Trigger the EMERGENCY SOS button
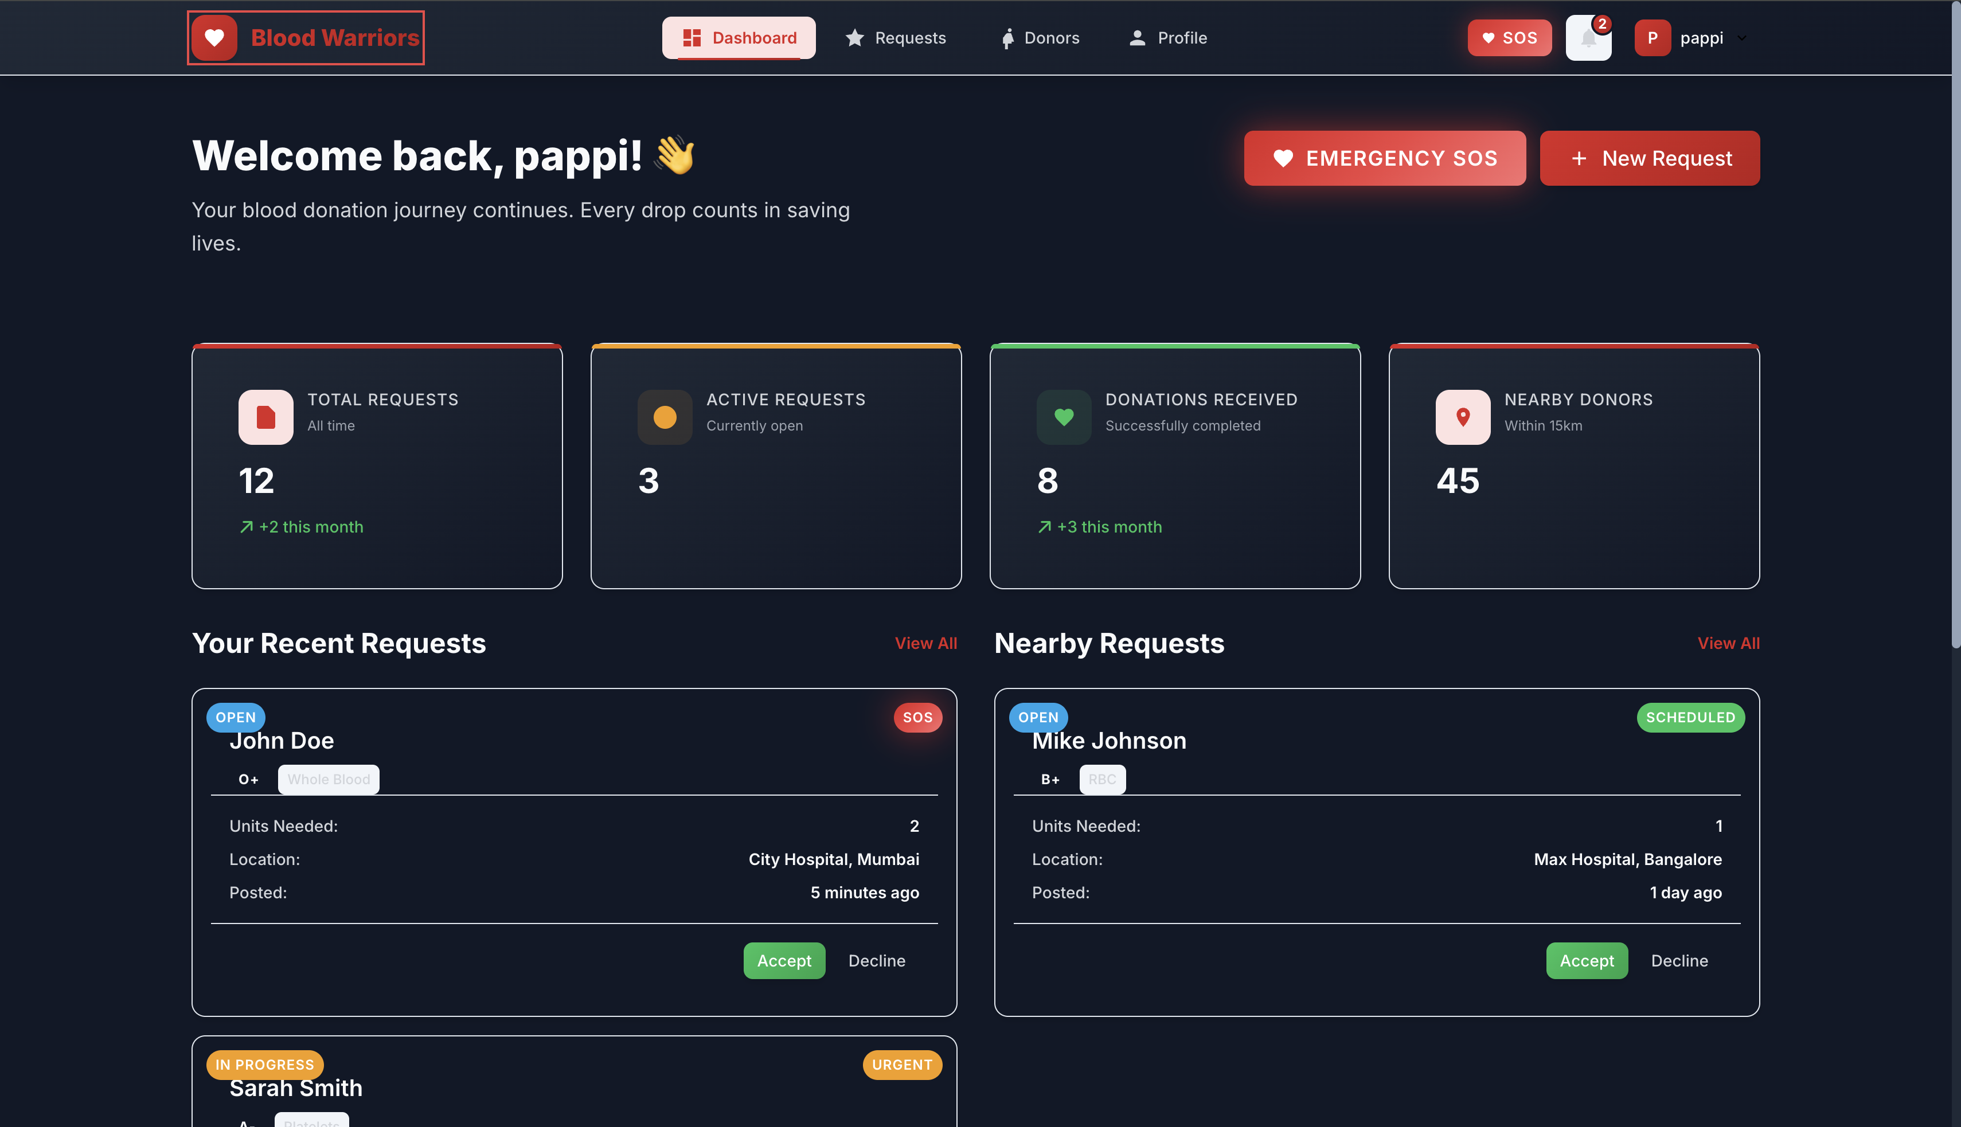The width and height of the screenshot is (1961, 1127). 1384,158
